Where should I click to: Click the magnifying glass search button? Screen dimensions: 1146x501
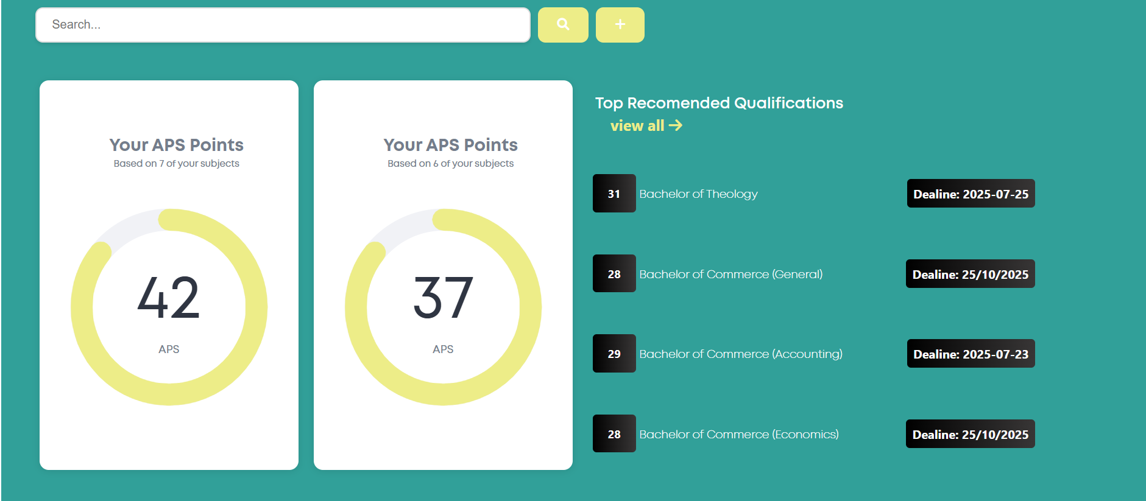[562, 25]
